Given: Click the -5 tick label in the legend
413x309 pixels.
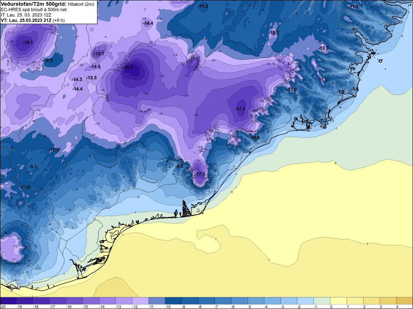Looking at the screenshot, I should 250,307.
